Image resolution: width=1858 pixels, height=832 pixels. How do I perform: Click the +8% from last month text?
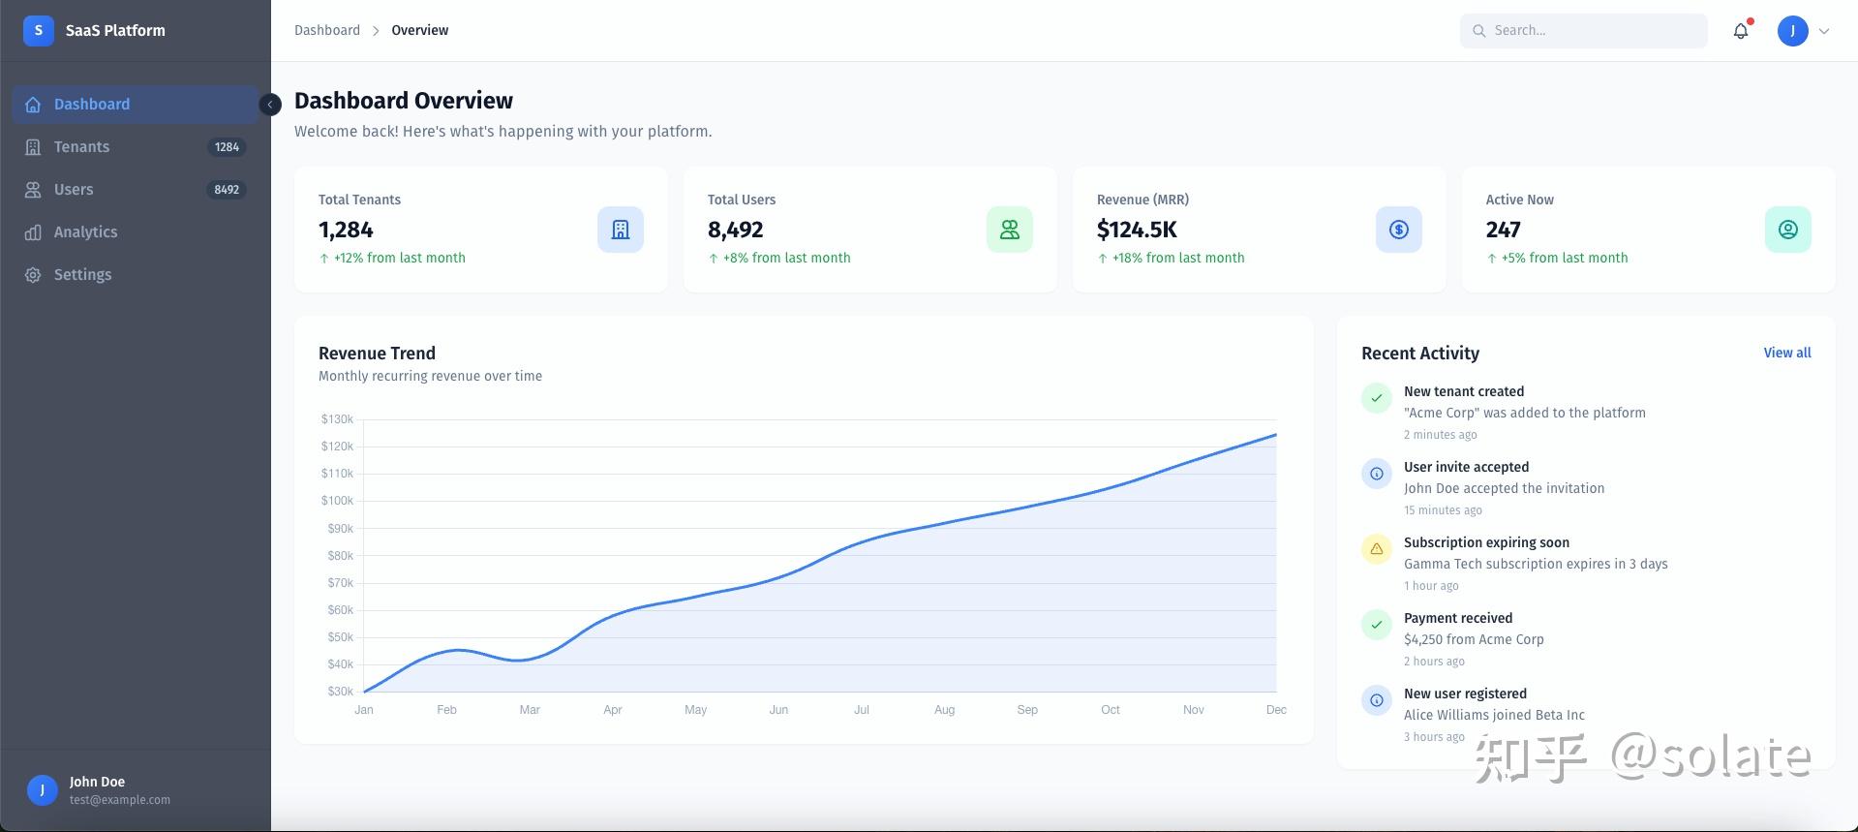click(x=787, y=258)
